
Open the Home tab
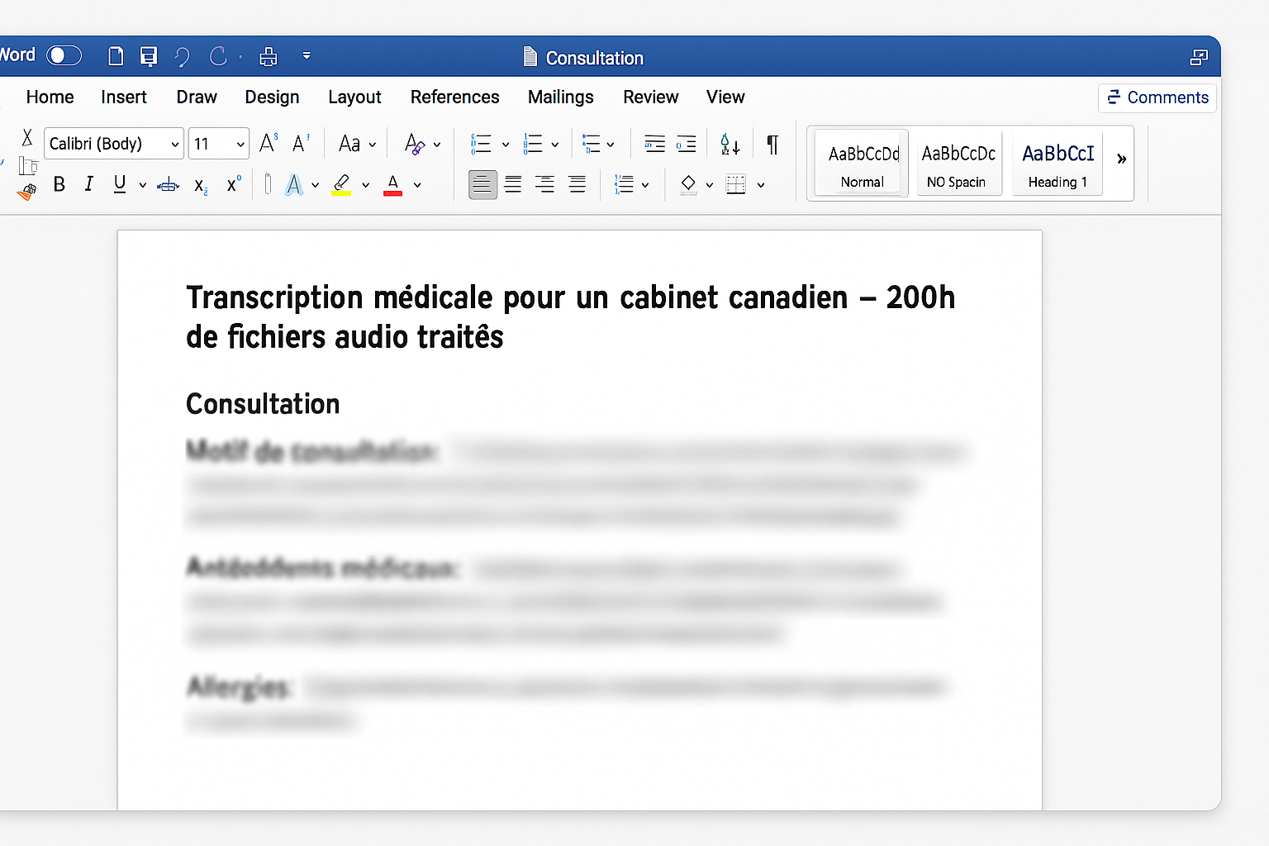tap(50, 97)
